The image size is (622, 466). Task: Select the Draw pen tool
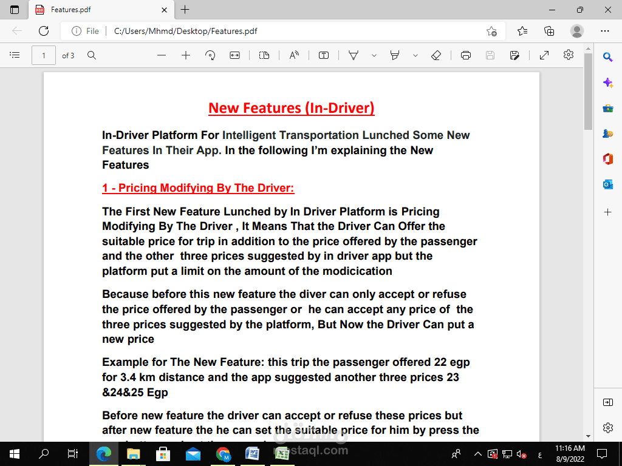point(354,55)
